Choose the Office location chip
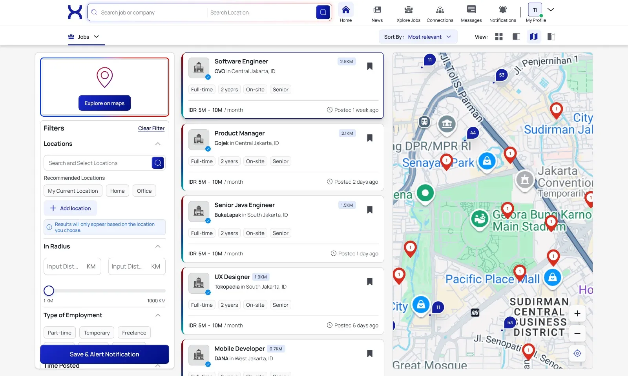This screenshot has height=376, width=628. click(144, 191)
